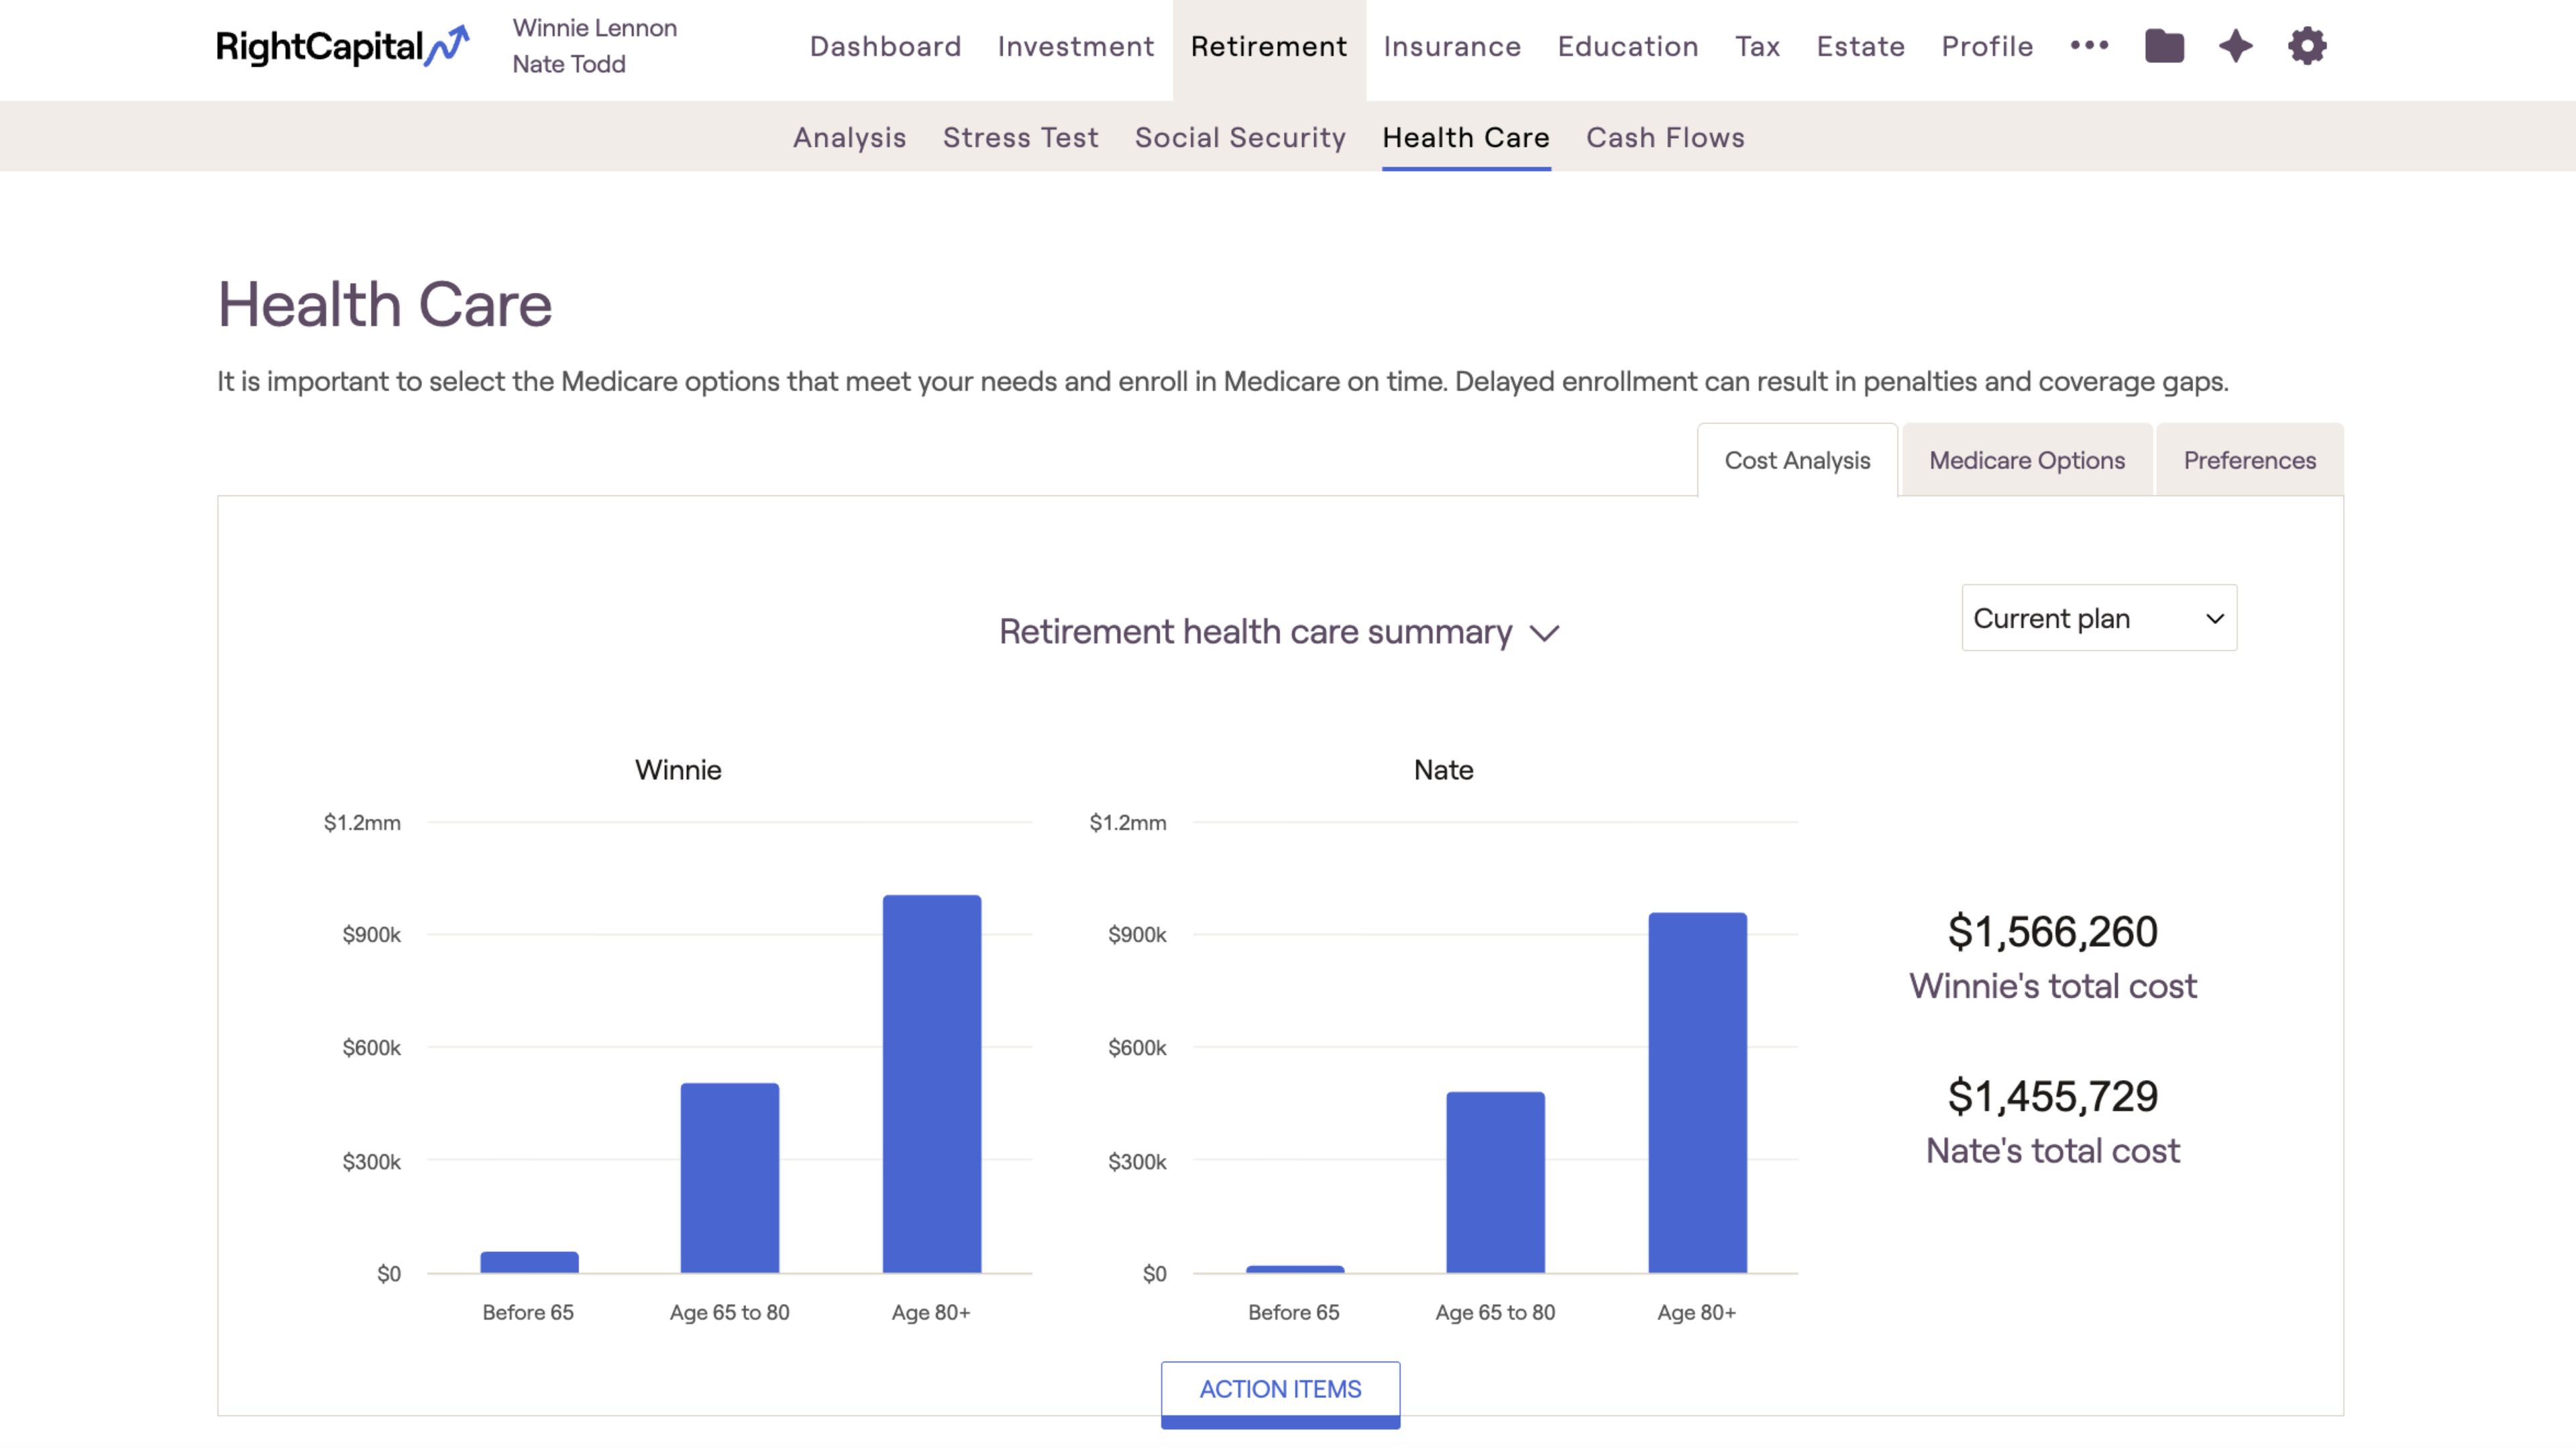Click the Nate Todd client name
Viewport: 2576px width, 1449px height.
(569, 64)
